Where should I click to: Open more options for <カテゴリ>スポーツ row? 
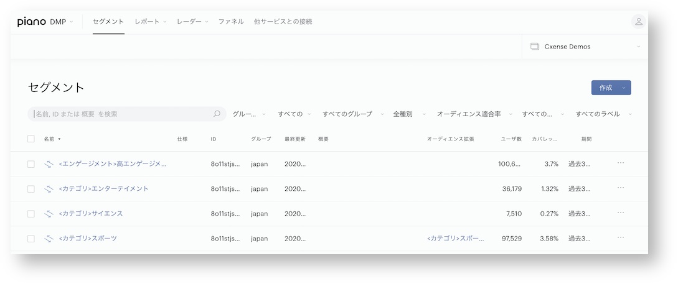[621, 237]
